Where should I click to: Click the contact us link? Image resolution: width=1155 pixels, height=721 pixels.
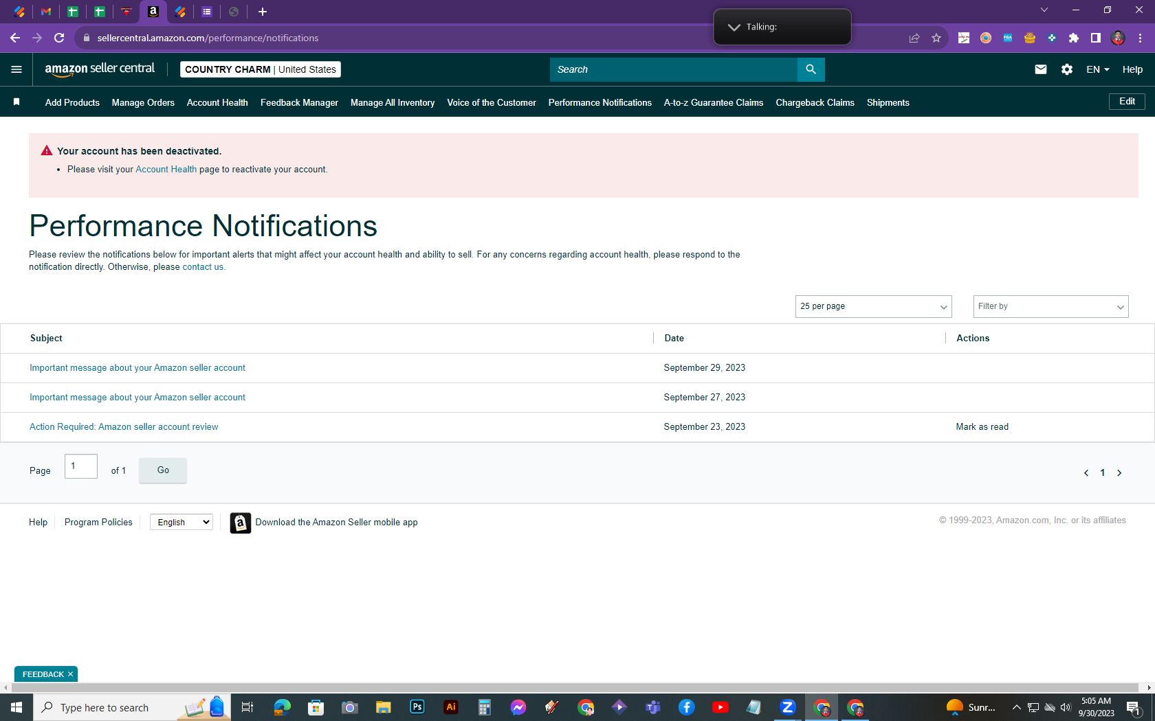[203, 267]
